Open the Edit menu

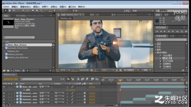tap(15, 7)
